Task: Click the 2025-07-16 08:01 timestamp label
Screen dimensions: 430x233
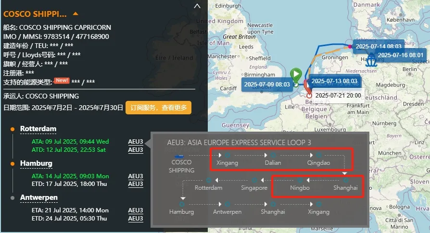Action: (x=400, y=55)
